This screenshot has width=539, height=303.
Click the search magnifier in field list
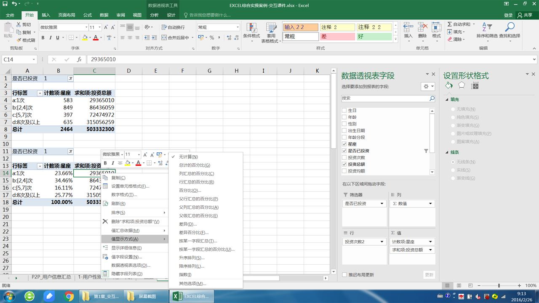[x=432, y=98]
